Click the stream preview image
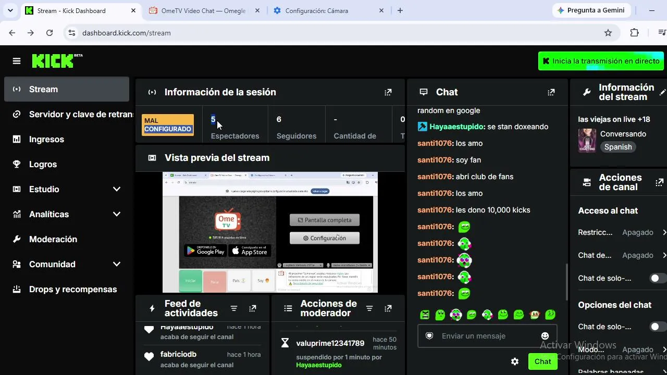Image resolution: width=667 pixels, height=375 pixels. tap(270, 232)
